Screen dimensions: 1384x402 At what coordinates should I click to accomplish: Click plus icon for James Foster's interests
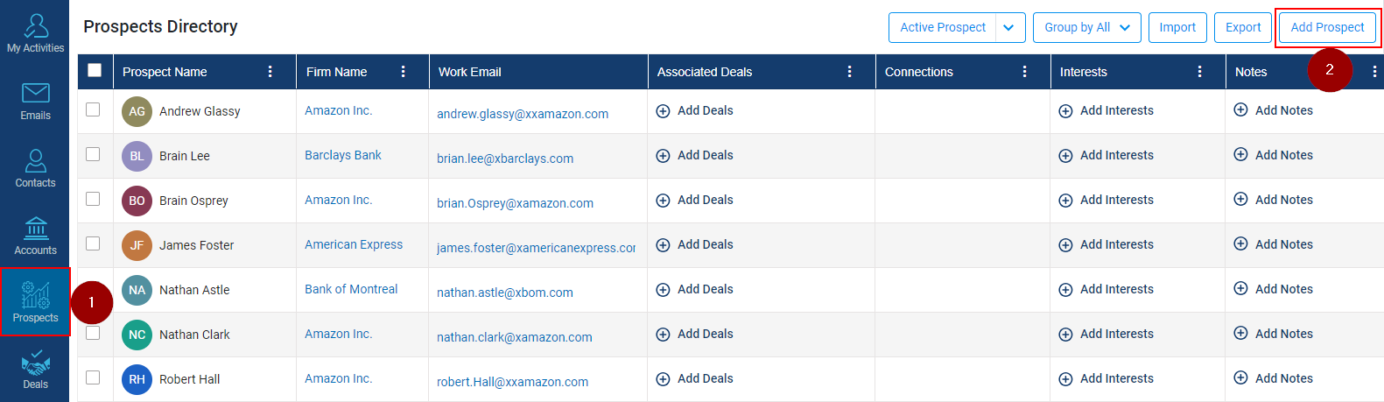click(x=1065, y=245)
